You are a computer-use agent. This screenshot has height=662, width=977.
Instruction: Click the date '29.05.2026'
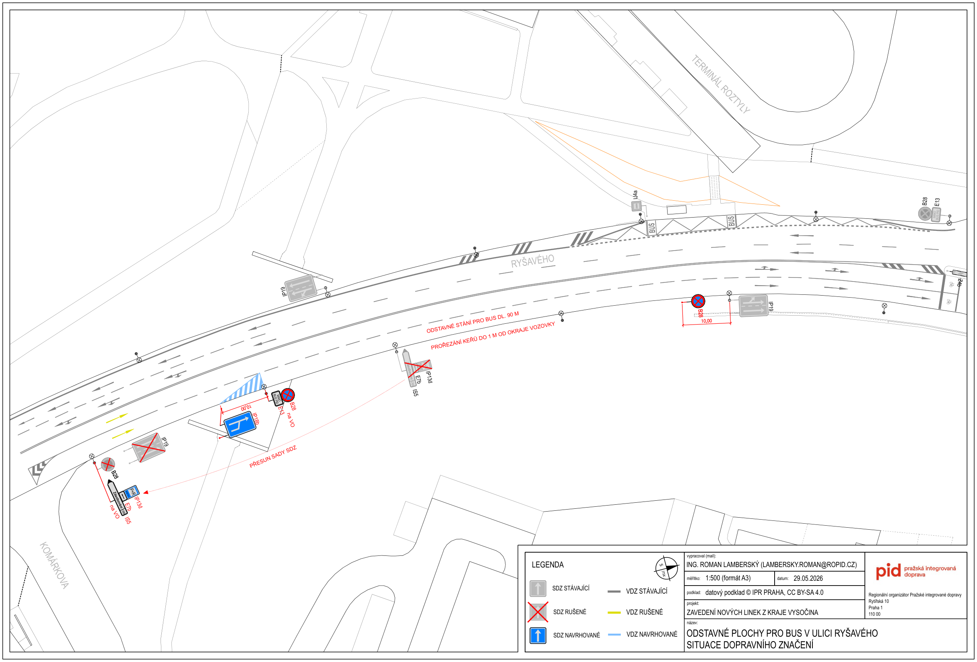[x=808, y=578]
